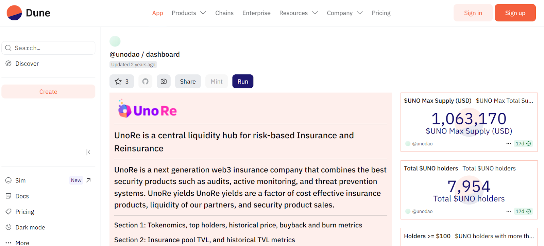Collapse the sidebar with arrow icon
Viewport: 544px width, 246px height.
[88, 152]
